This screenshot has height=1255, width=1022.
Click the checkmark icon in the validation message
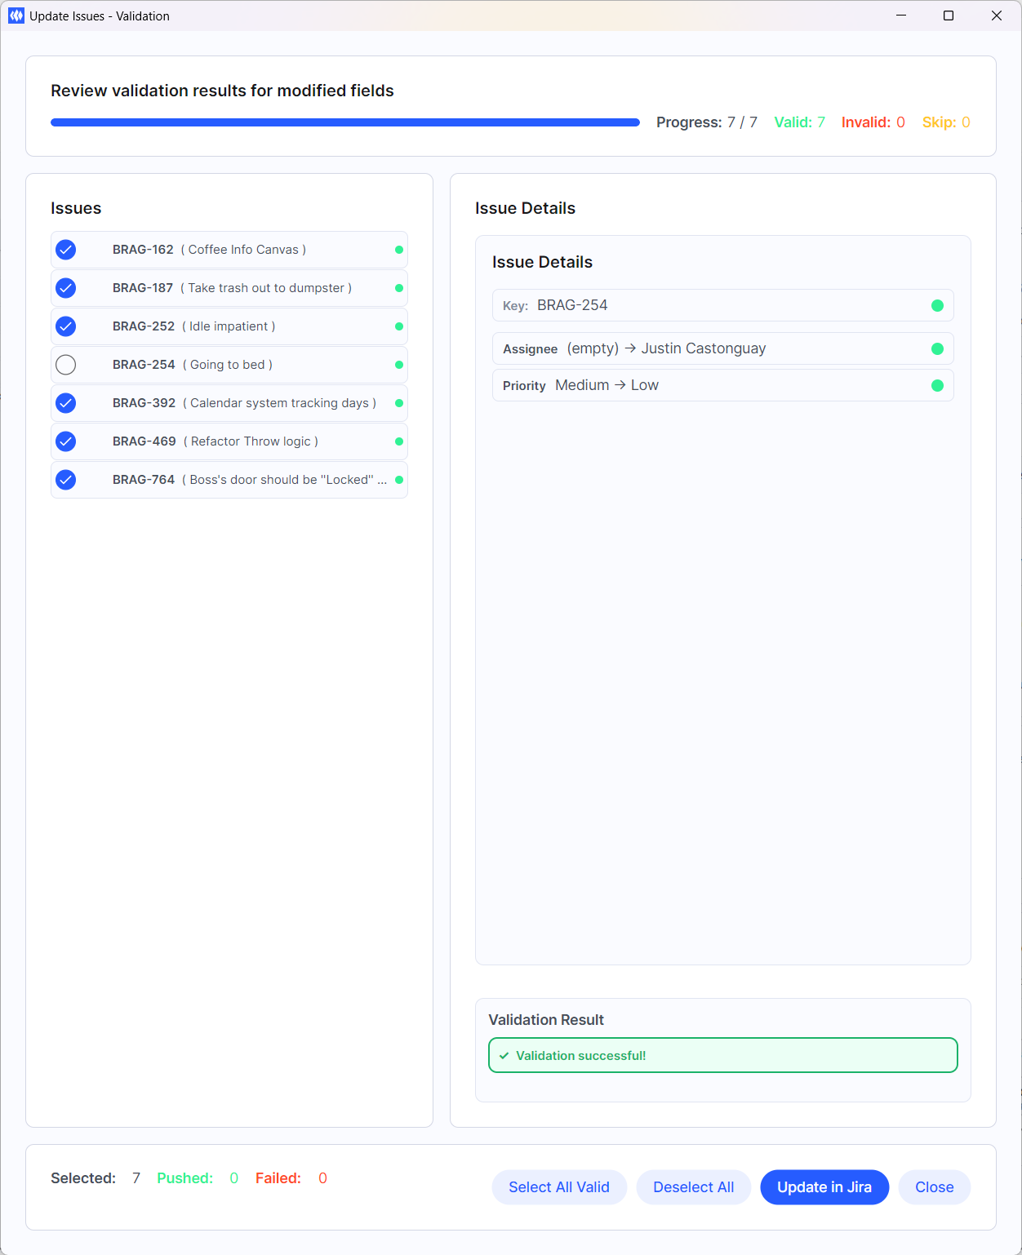point(503,1055)
